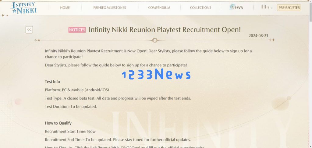Select the NEWS tab
The height and width of the screenshot is (148, 312).
(236, 7)
